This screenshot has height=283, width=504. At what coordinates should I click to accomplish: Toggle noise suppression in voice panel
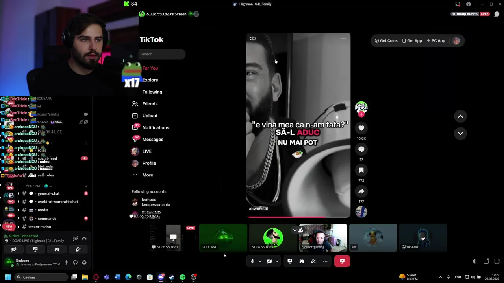coord(75,239)
